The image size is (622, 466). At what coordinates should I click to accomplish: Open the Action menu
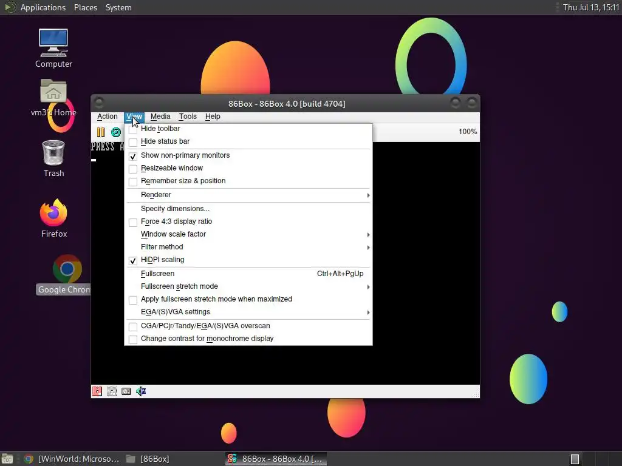pyautogui.click(x=107, y=116)
